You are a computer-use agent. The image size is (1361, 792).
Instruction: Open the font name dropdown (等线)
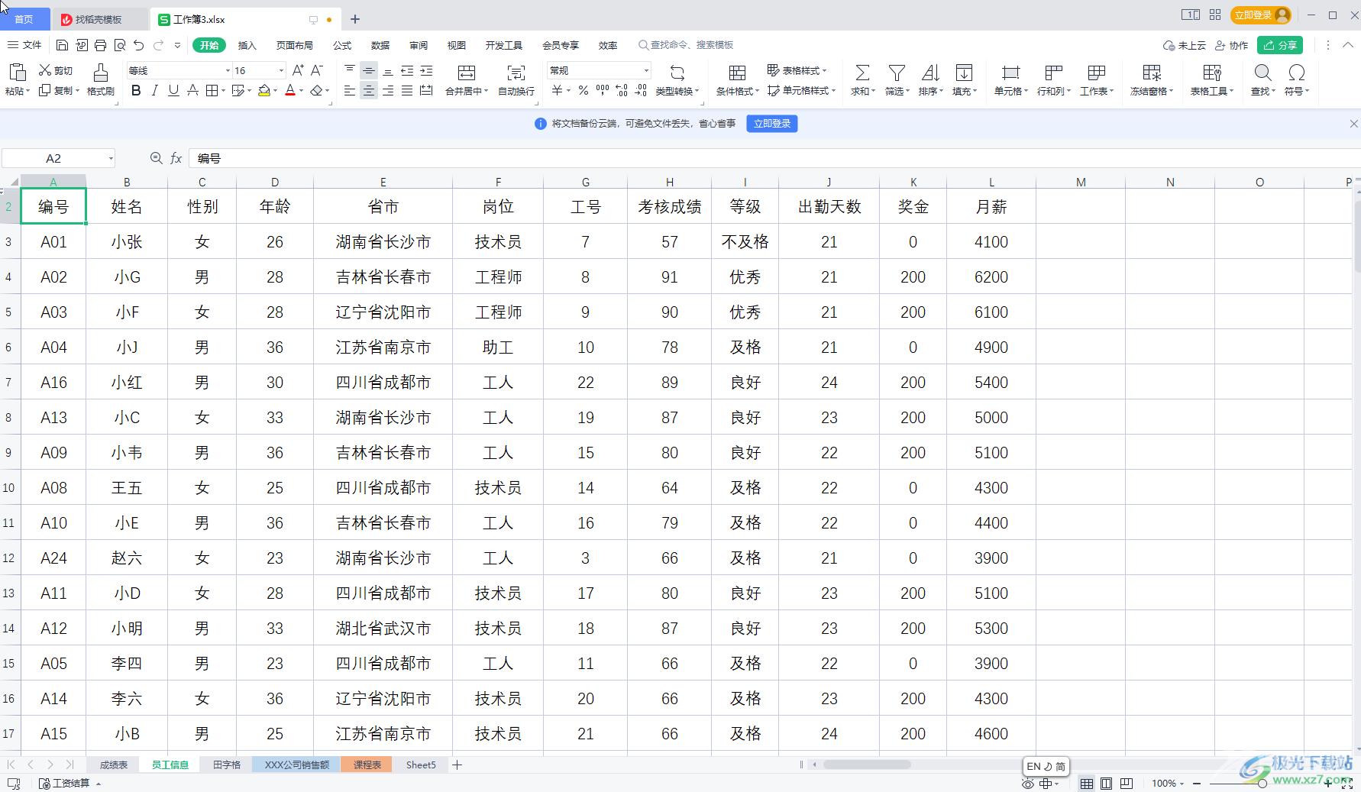click(x=228, y=70)
